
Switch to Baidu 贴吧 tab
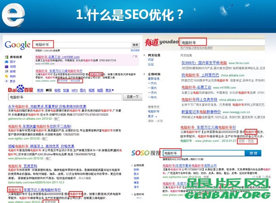tap(57, 90)
